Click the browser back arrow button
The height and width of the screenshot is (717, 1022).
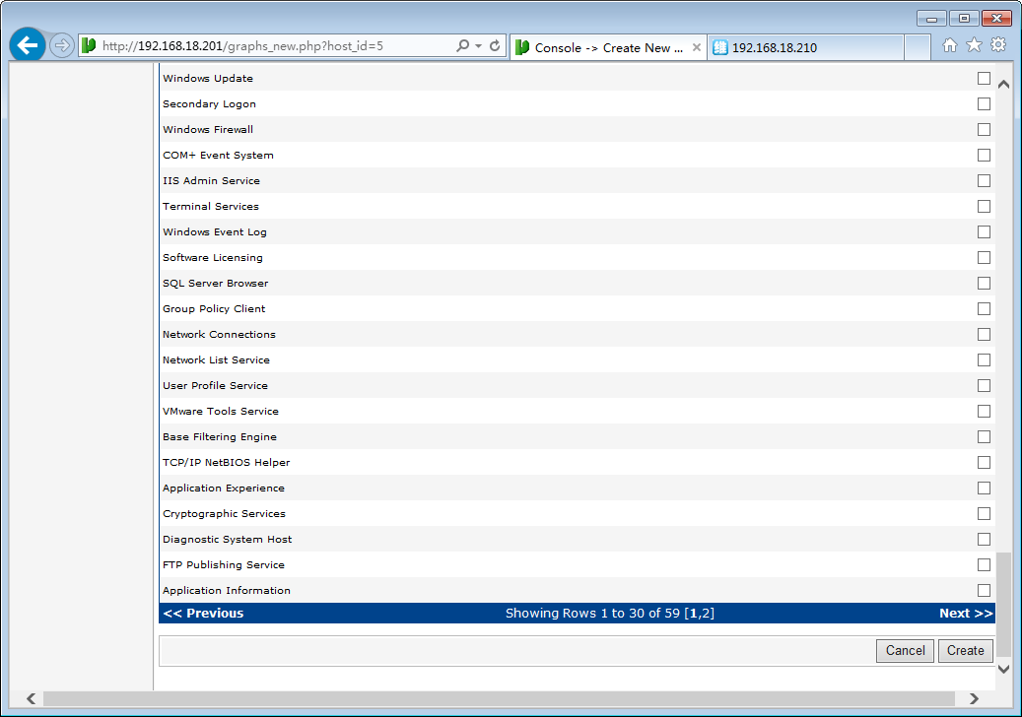click(28, 45)
